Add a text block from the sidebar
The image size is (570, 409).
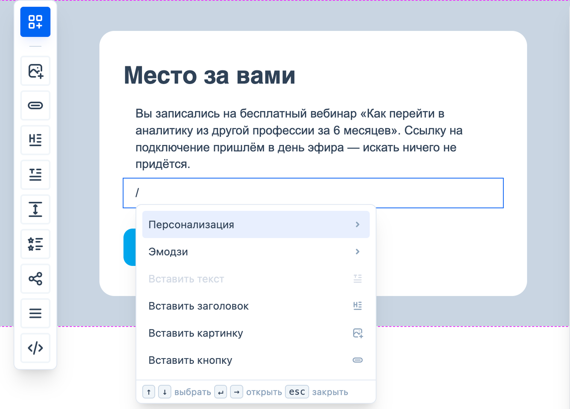click(35, 175)
